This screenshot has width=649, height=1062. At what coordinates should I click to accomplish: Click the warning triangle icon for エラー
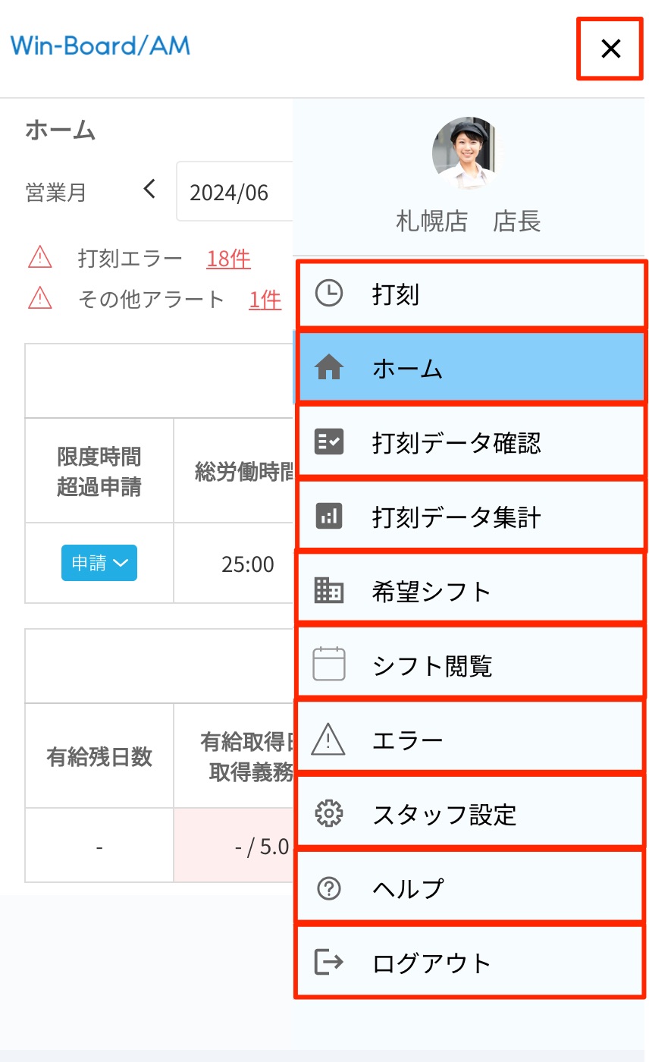(x=328, y=739)
